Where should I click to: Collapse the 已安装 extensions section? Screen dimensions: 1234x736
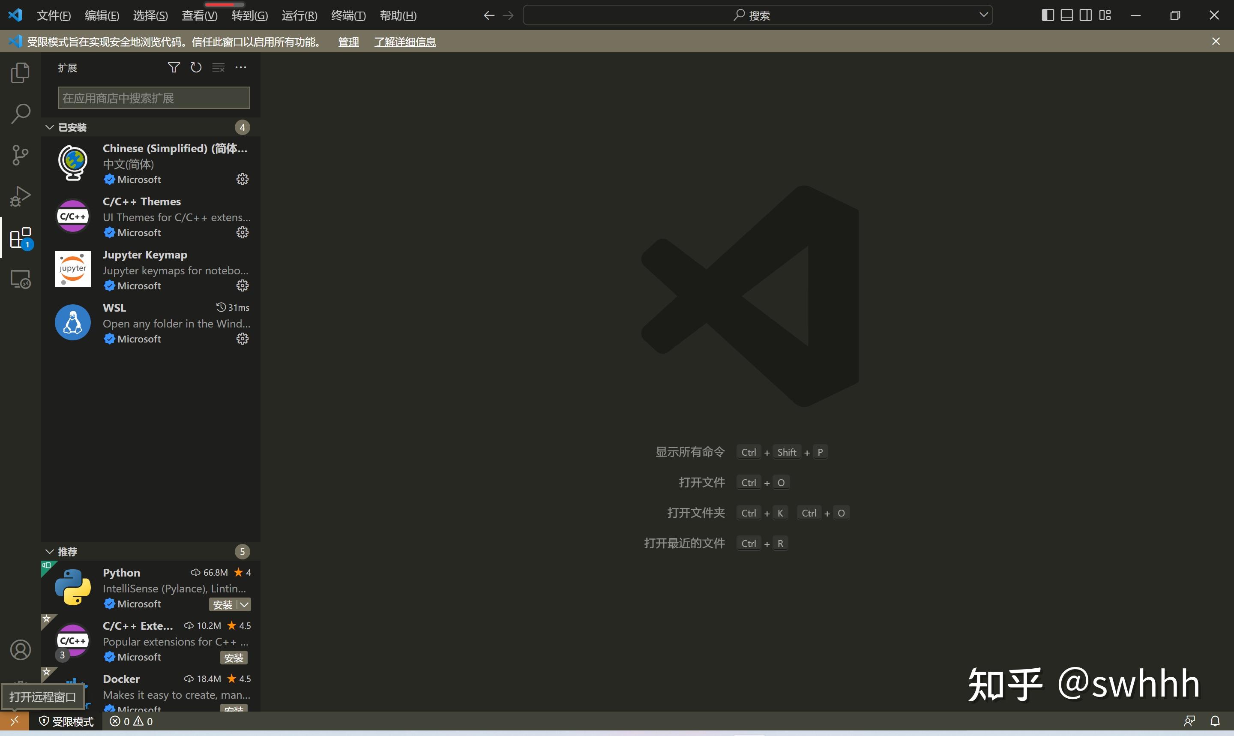click(49, 127)
